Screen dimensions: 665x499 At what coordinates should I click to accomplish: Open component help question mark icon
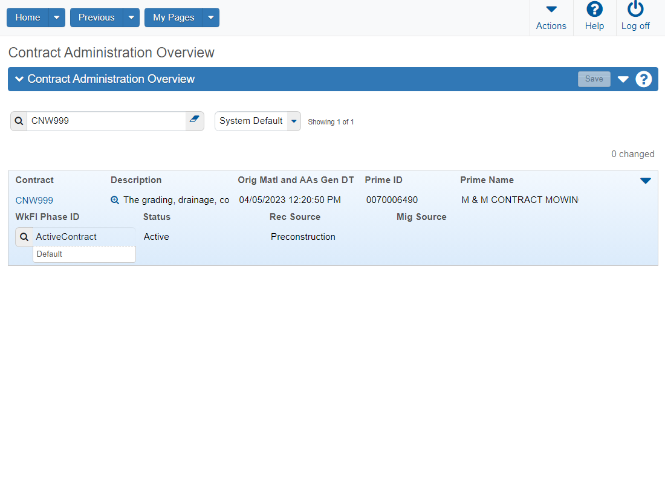coord(643,79)
